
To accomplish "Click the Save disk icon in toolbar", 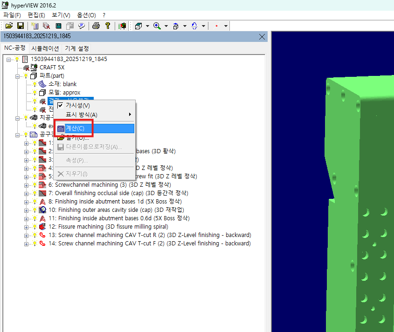I will pos(21,26).
